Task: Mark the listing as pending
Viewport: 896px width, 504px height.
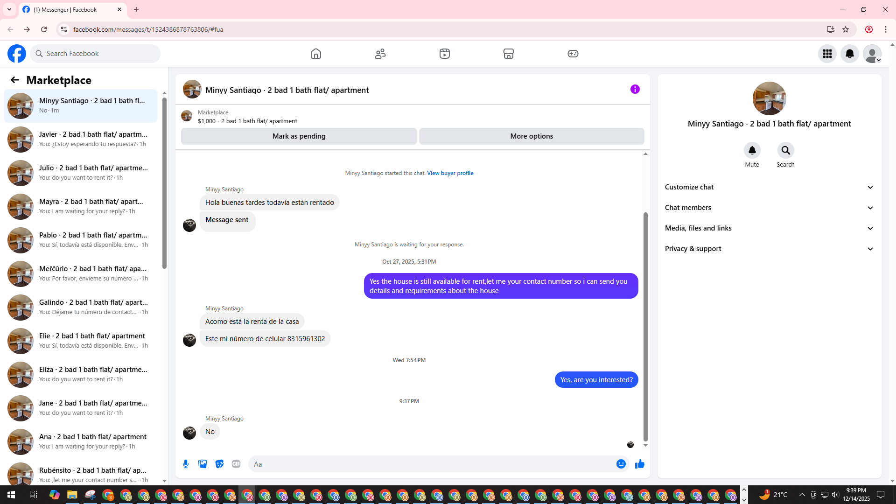Action: [x=299, y=136]
